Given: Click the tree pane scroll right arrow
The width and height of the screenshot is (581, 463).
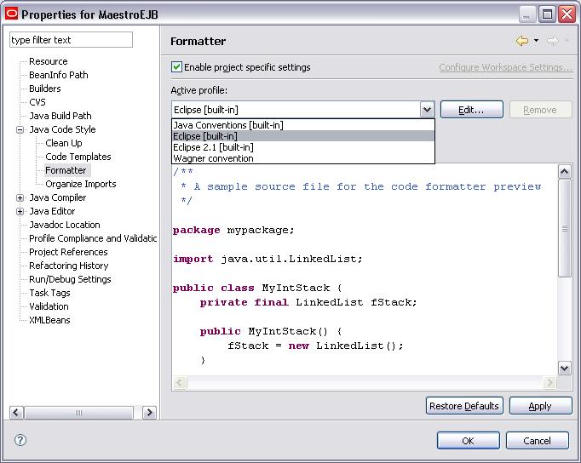Looking at the screenshot, I should click(x=149, y=412).
